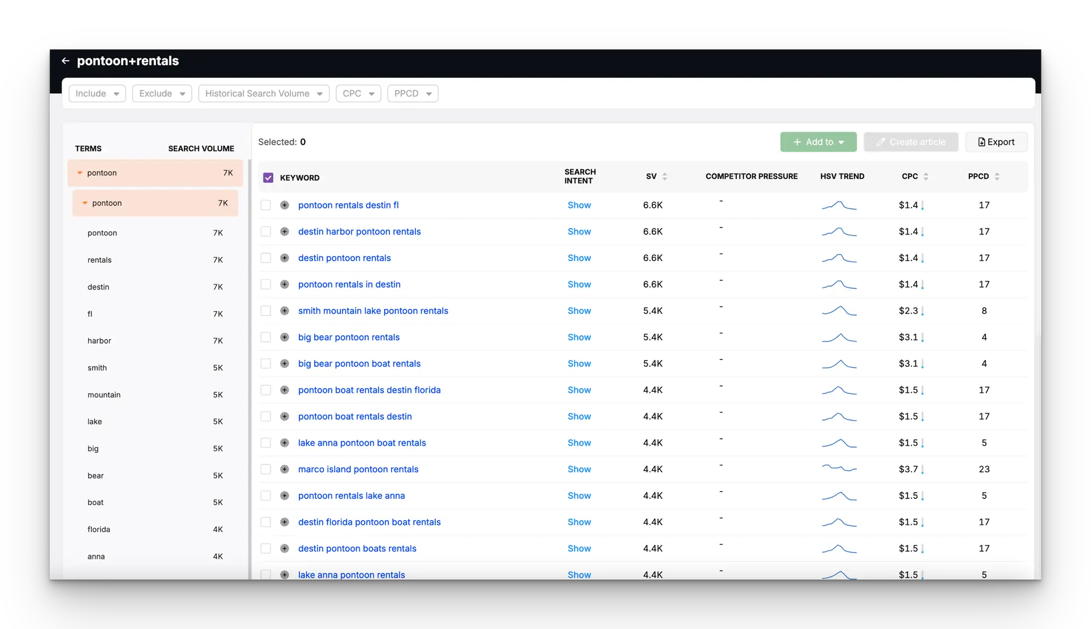Click the Create article button

pos(911,142)
